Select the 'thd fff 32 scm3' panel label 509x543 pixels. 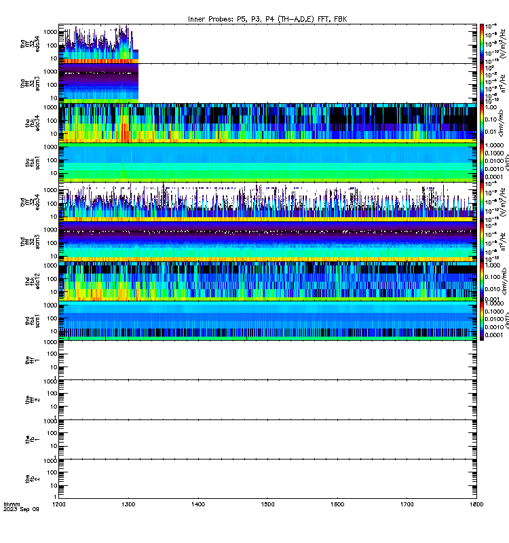[x=30, y=242]
